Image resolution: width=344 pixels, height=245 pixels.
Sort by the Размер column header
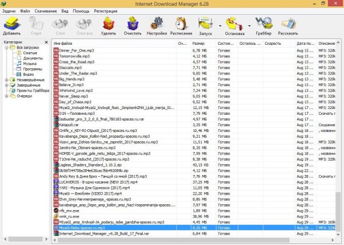pos(203,44)
